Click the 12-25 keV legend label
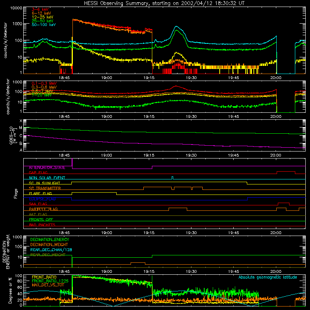 tap(42, 17)
